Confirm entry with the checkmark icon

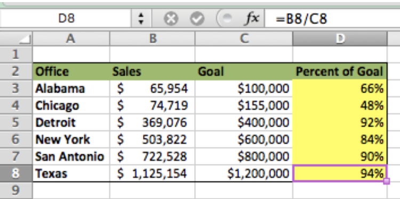[x=197, y=19]
